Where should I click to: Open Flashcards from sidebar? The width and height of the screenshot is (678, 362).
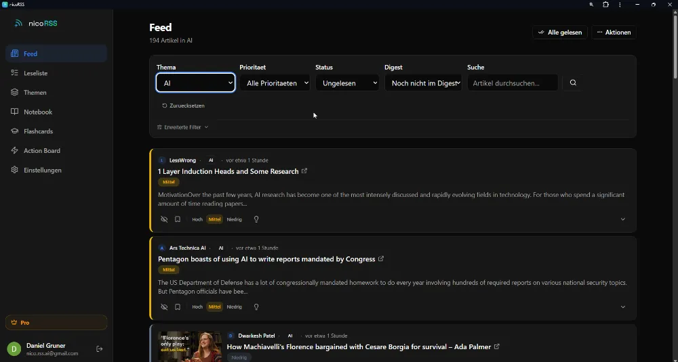pyautogui.click(x=56, y=131)
